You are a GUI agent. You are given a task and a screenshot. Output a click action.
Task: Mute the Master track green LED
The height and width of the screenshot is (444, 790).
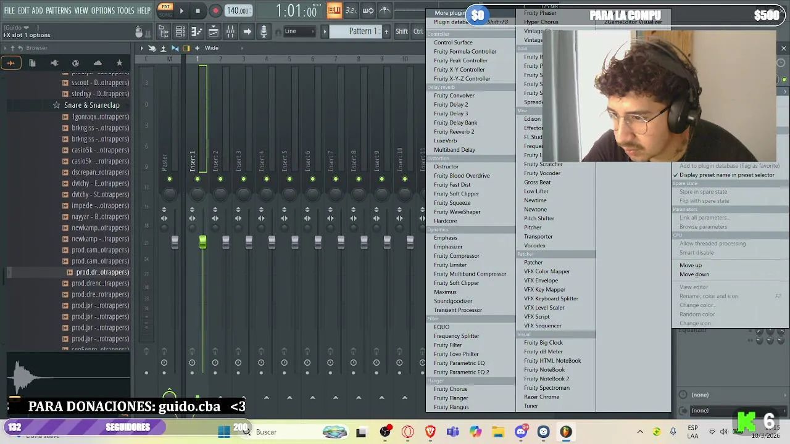pyautogui.click(x=169, y=179)
